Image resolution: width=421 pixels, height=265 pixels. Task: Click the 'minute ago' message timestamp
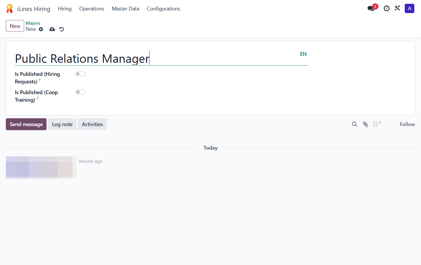tap(90, 161)
